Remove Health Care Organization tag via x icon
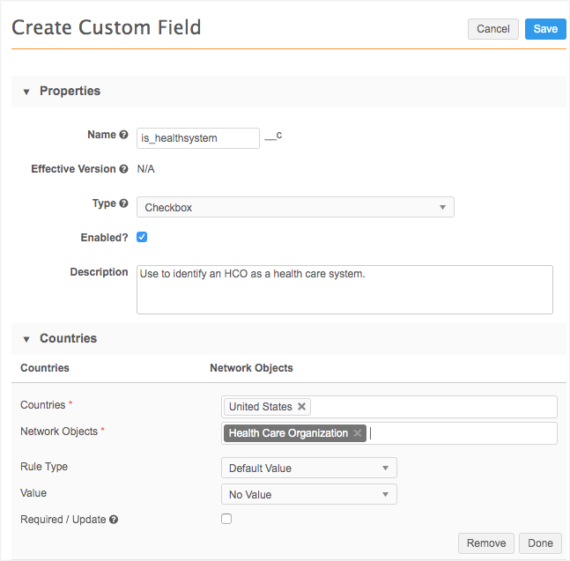570x561 pixels. point(358,433)
